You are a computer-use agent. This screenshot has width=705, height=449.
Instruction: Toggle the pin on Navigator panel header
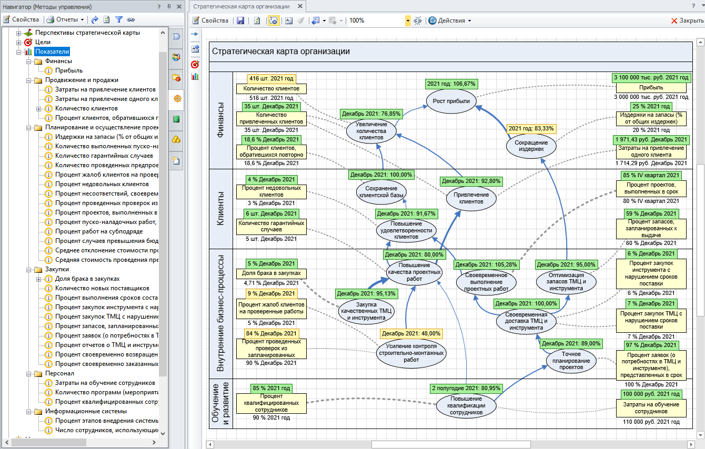point(169,7)
